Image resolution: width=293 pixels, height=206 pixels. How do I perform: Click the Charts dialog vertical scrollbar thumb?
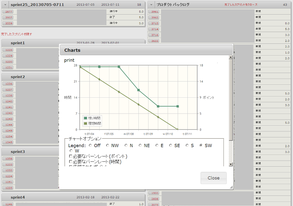click(x=231, y=100)
